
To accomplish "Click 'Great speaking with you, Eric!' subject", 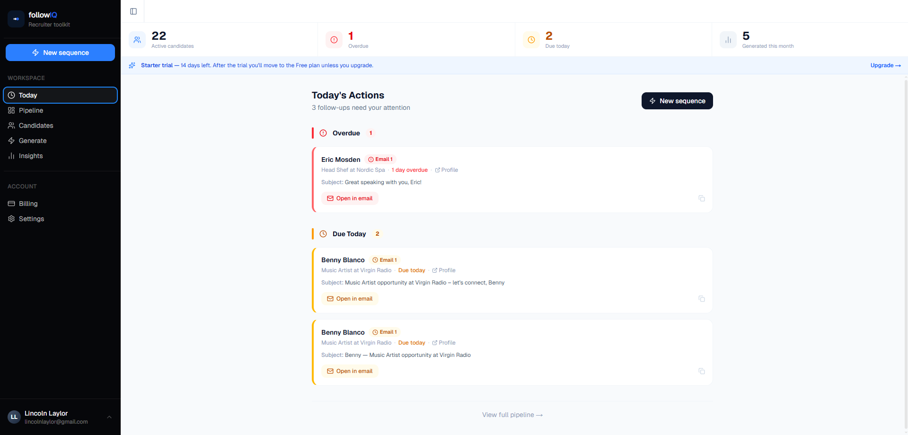I will point(383,182).
